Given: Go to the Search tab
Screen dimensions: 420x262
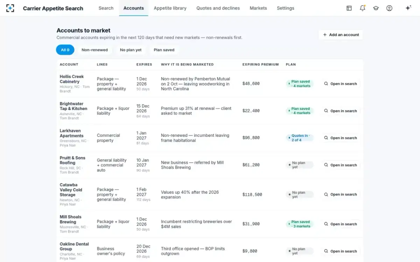Looking at the screenshot, I should point(106,8).
